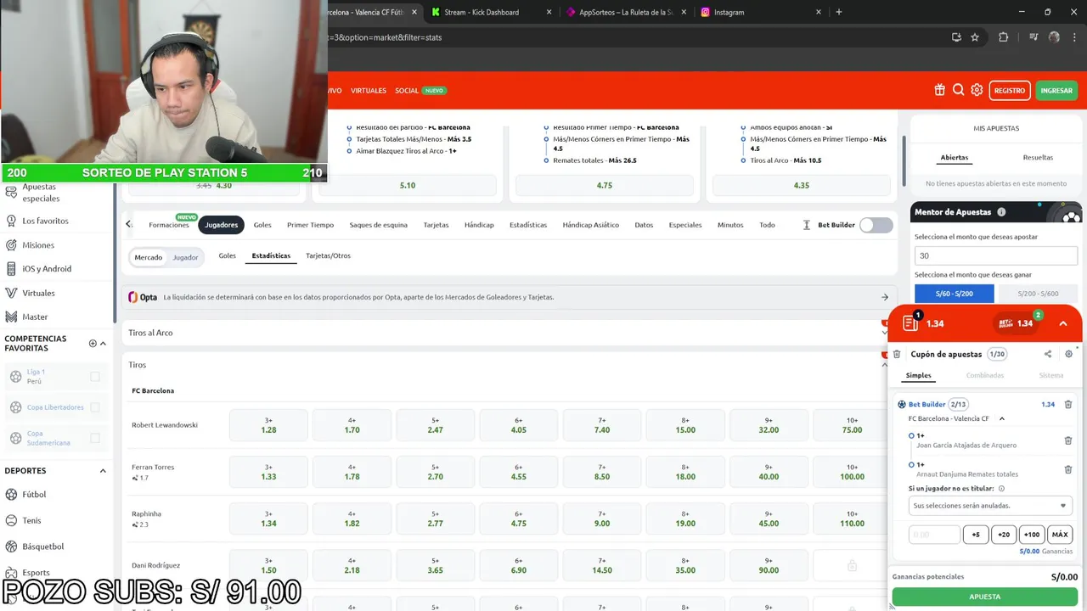Screen dimensions: 1087x611
Task: Click the INGRESAR button
Action: 1056,90
